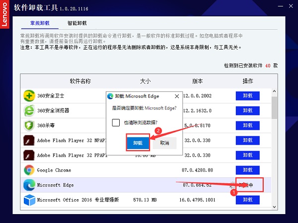Click the Adobe Flash Player NPAPI icon
This screenshot has width=298, height=223.
point(29,140)
